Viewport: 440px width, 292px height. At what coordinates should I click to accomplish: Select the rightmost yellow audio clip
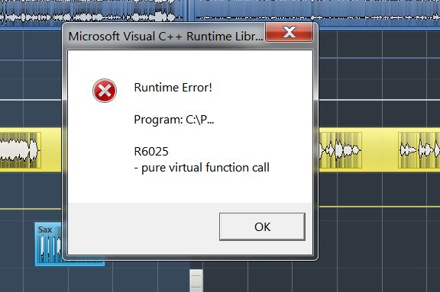419,150
